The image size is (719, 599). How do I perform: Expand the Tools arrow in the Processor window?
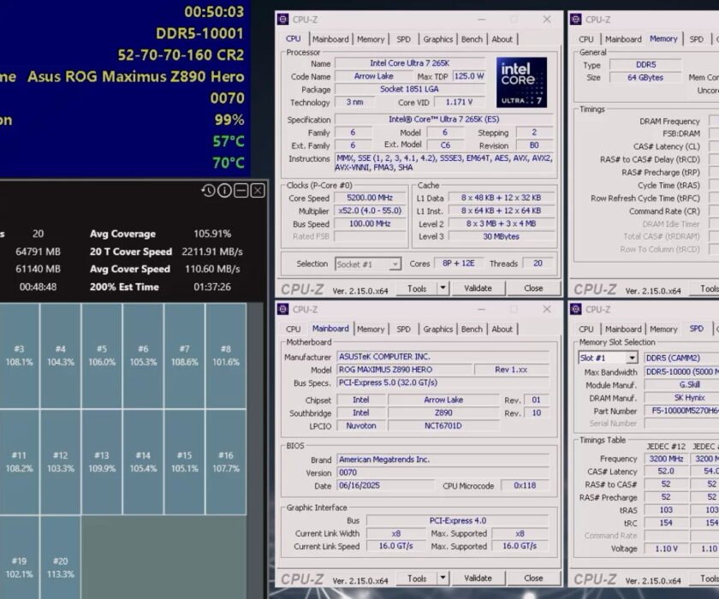tap(443, 288)
